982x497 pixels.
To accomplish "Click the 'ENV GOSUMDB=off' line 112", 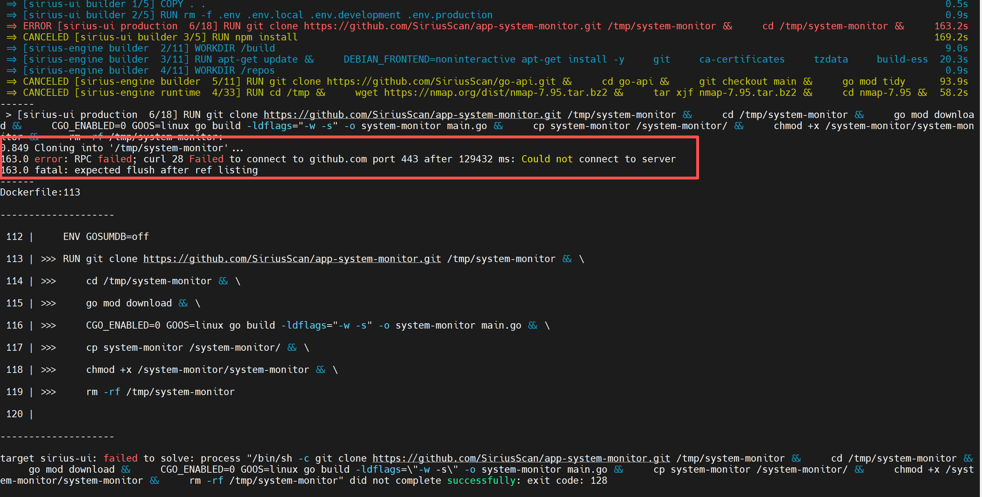I will [106, 237].
